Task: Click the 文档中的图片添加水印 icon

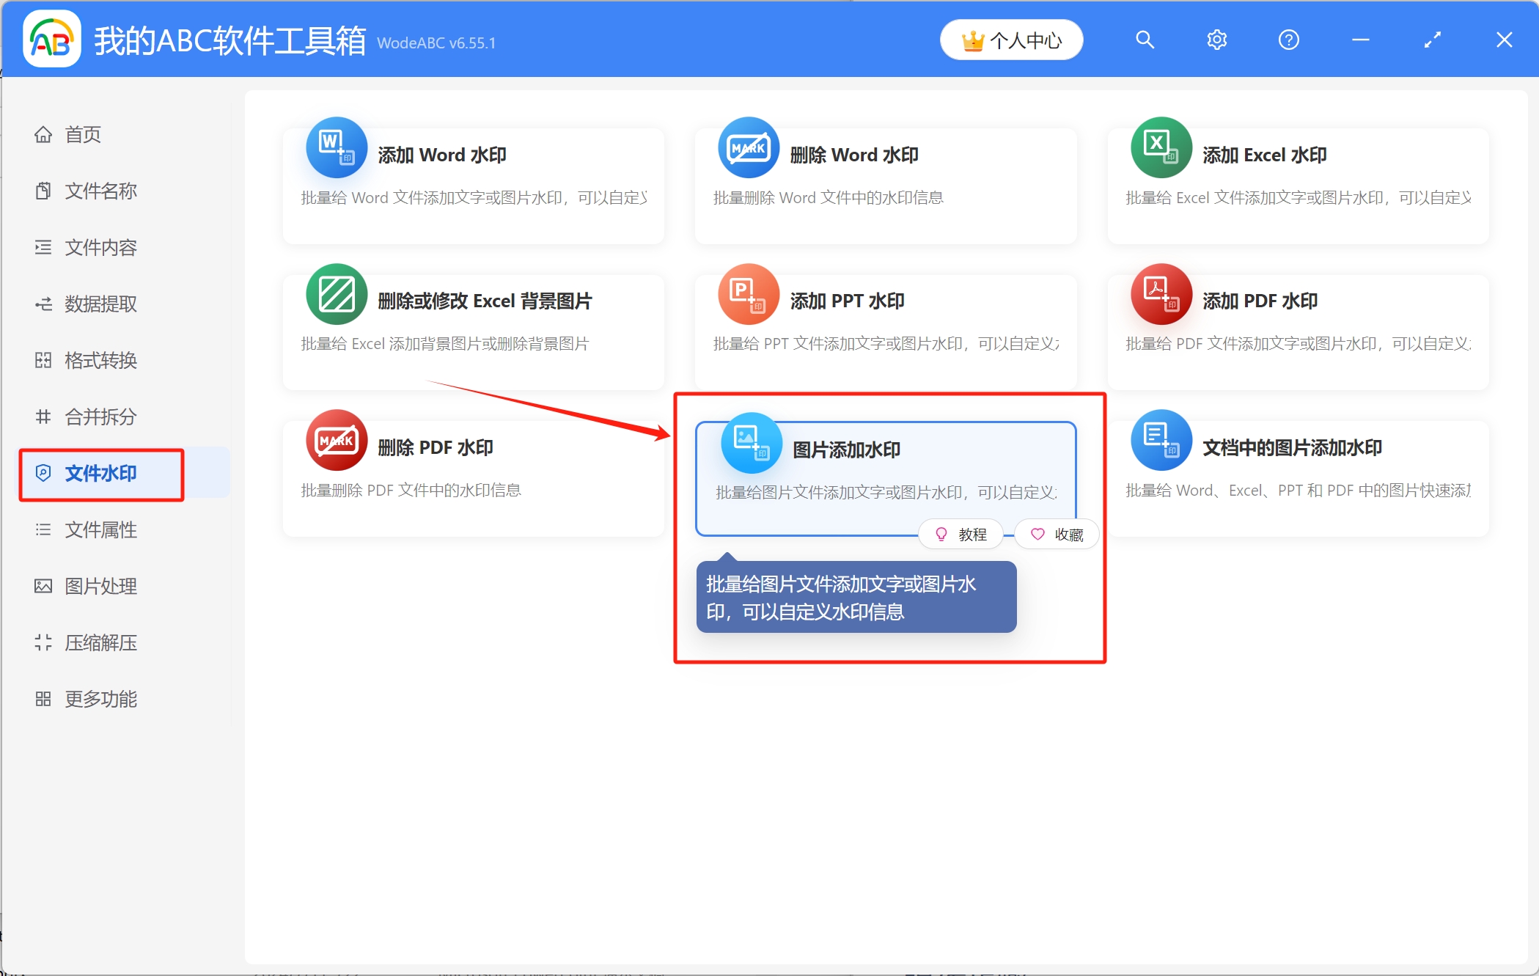Action: (1161, 440)
